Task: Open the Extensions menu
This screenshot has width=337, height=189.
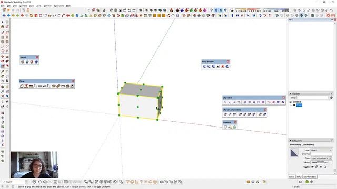Action: tap(58, 6)
